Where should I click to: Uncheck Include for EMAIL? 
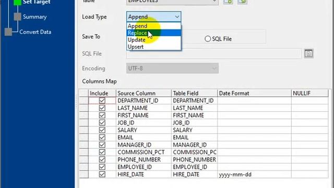click(102, 137)
